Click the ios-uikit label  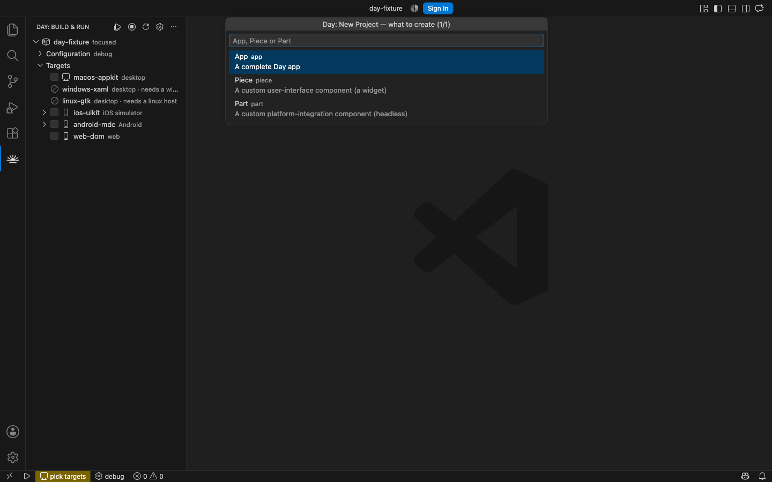[x=86, y=112]
